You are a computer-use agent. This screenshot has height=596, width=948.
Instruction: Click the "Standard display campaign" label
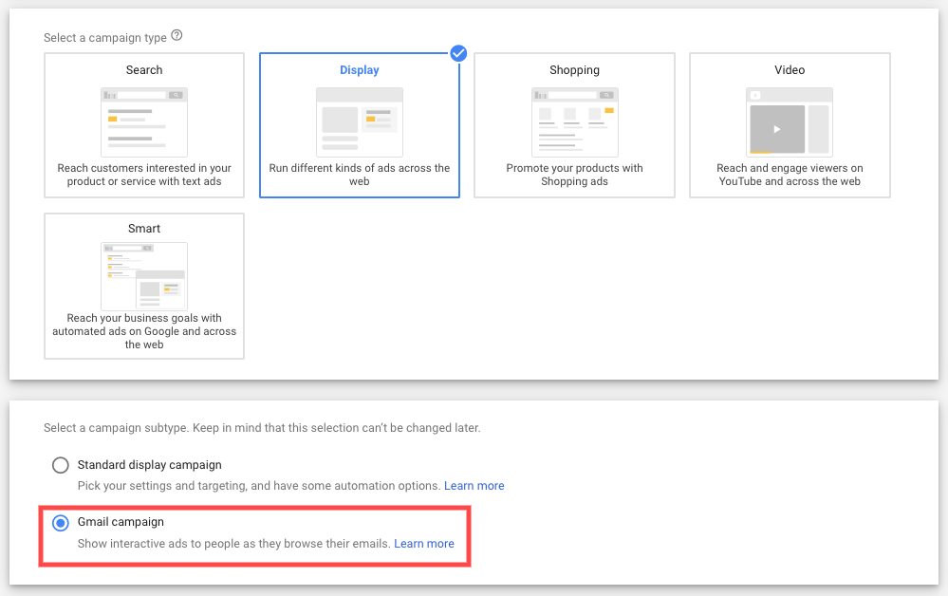click(x=149, y=465)
